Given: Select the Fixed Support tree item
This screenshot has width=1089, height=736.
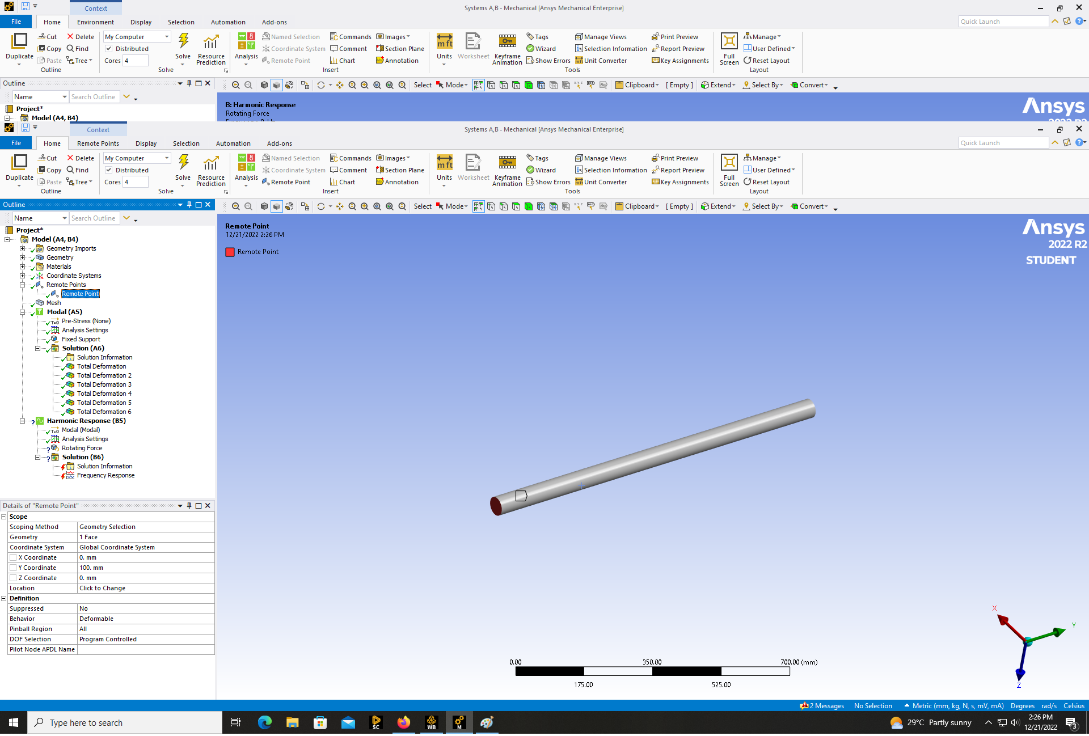Looking at the screenshot, I should coord(81,339).
